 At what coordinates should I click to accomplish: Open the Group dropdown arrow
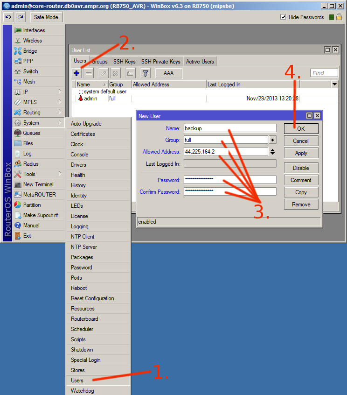[x=272, y=140]
